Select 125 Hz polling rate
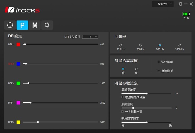Screen dimensions: 195x133 point(121,45)
